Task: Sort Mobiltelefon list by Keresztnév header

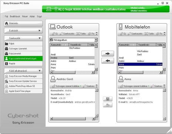Action: (128, 45)
